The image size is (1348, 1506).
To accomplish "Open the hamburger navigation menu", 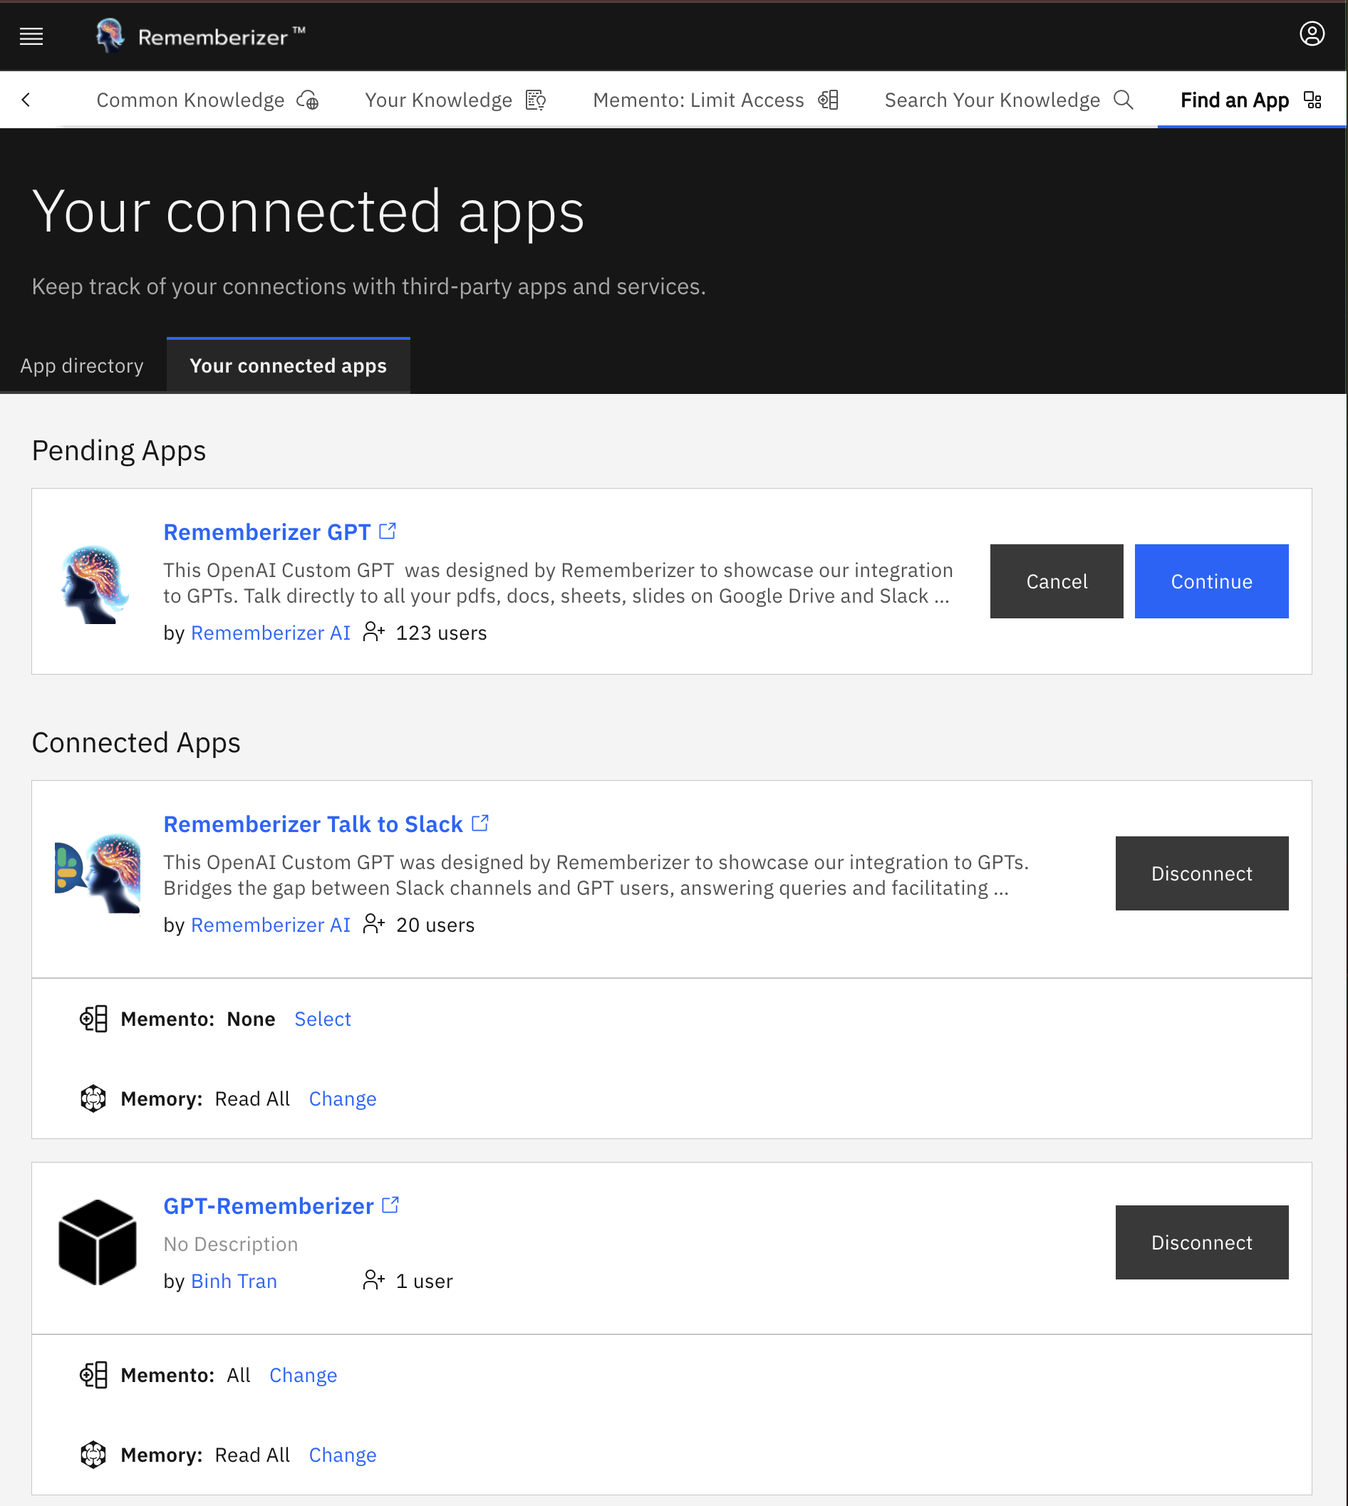I will click(x=31, y=36).
